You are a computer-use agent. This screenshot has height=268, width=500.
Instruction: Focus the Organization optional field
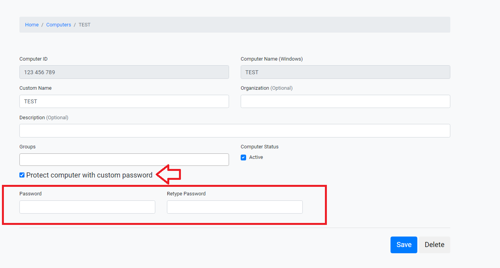coord(345,101)
